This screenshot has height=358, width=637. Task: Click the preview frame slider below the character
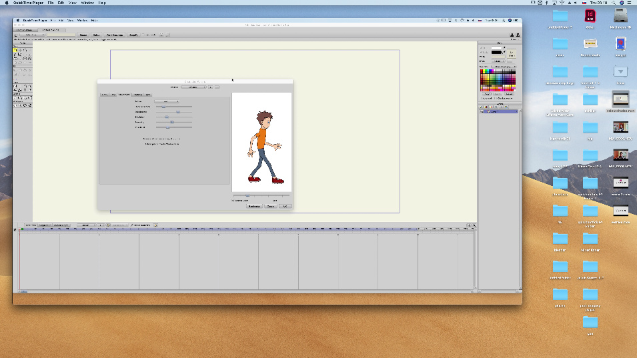pyautogui.click(x=261, y=195)
